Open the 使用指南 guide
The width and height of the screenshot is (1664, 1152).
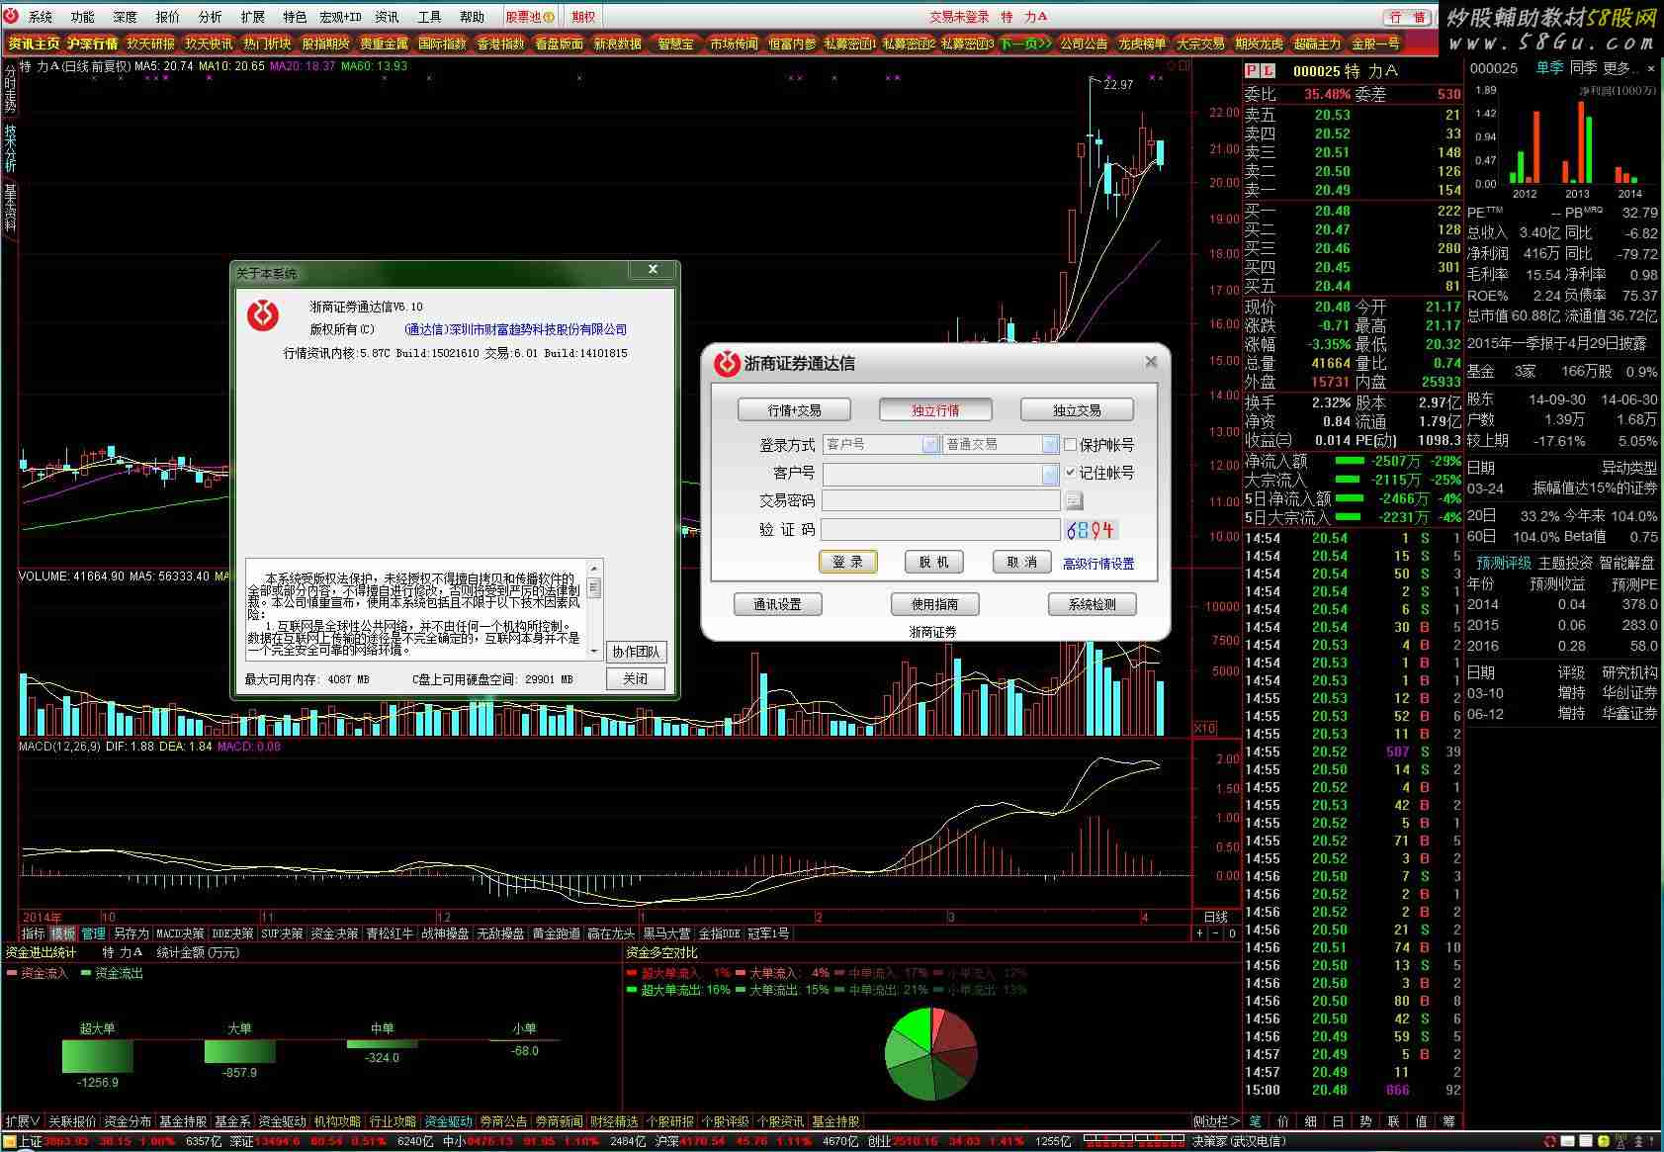[934, 604]
